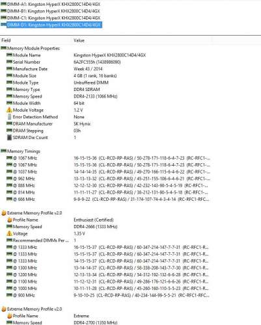Click the SDRAM Die Count chip icon

point(9,137)
